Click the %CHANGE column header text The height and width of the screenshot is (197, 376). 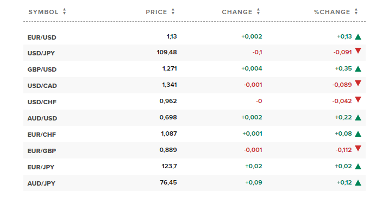(x=332, y=12)
